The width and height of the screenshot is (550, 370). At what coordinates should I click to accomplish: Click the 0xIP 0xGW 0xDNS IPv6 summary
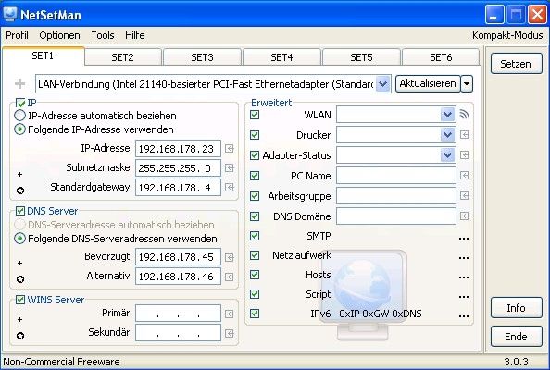[x=381, y=314]
